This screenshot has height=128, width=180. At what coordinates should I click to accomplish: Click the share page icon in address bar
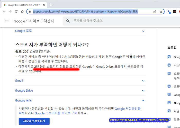(155, 12)
